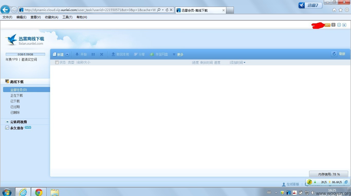Toggle the select-all checkbox in the list header
This screenshot has height=196, width=351.
pos(57,63)
